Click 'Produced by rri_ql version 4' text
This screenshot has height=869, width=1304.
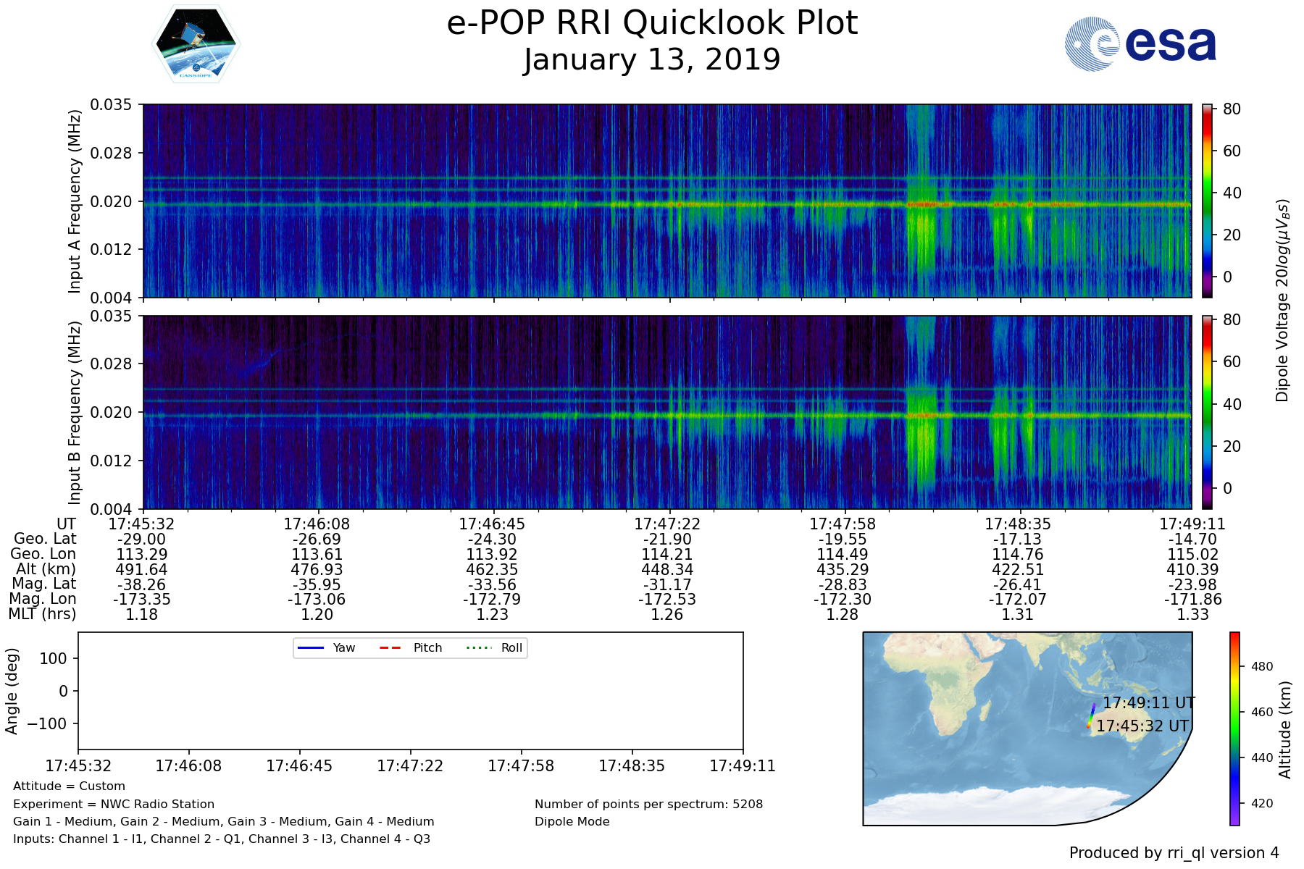1174,853
